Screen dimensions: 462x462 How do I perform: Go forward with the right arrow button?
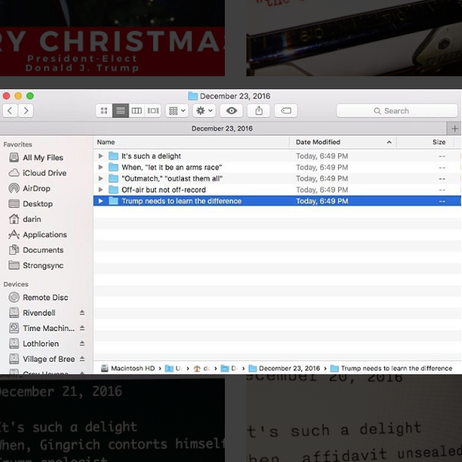tap(25, 111)
